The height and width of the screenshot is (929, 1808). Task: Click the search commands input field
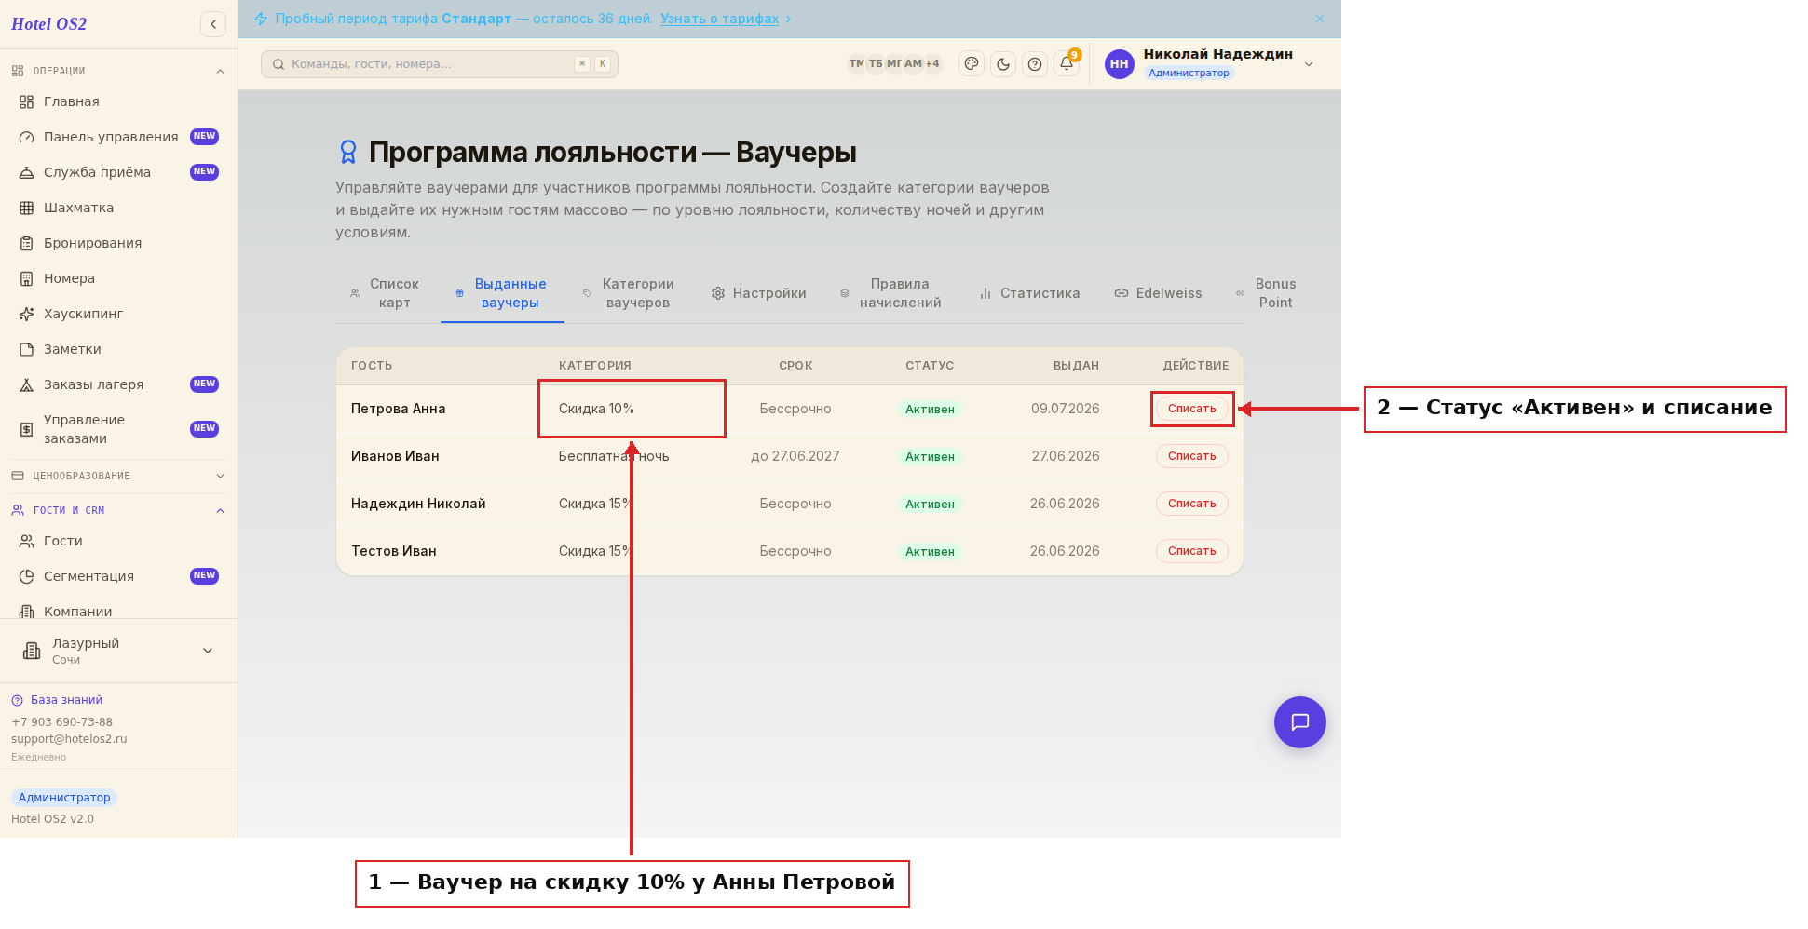click(440, 64)
